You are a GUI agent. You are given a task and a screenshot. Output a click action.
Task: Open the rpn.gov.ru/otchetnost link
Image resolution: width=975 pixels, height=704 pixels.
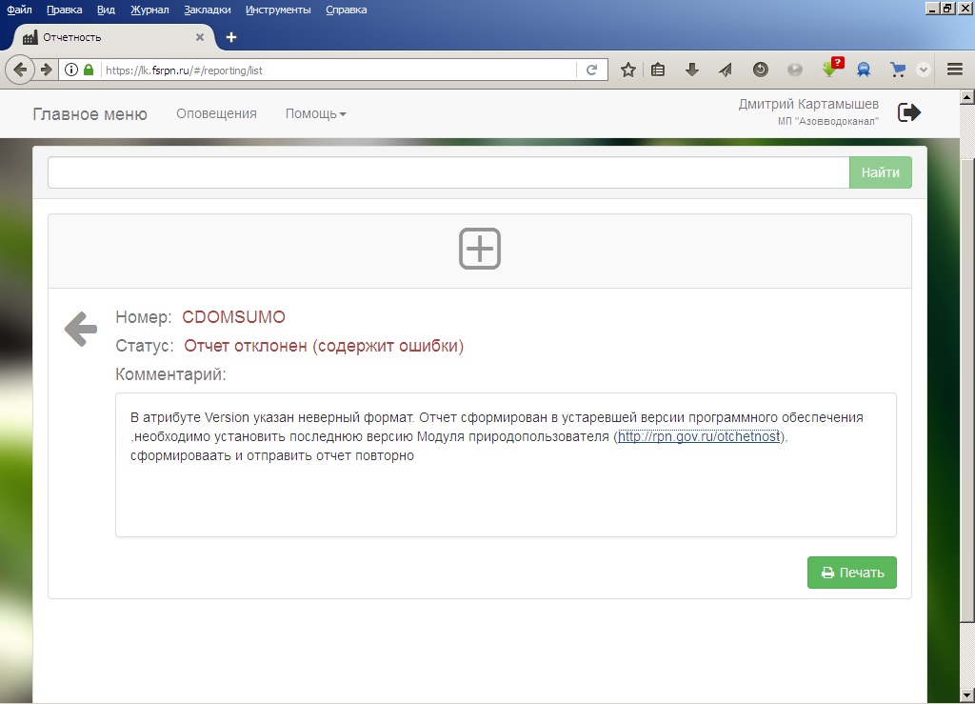pyautogui.click(x=699, y=437)
